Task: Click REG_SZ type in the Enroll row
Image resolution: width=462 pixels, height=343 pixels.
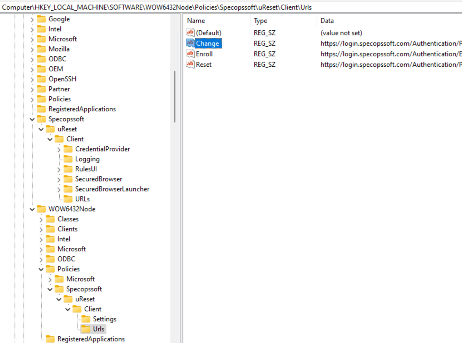Action: coord(265,54)
